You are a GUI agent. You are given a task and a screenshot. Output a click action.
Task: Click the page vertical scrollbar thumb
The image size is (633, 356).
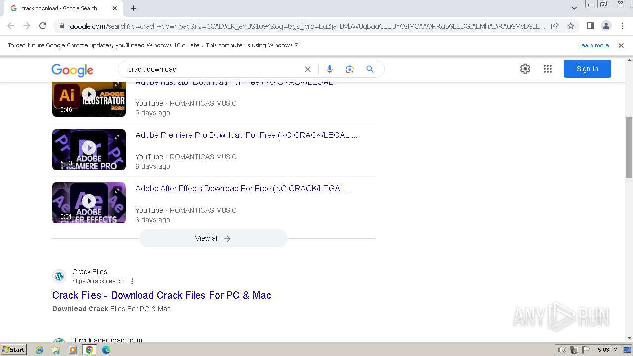pos(629,148)
